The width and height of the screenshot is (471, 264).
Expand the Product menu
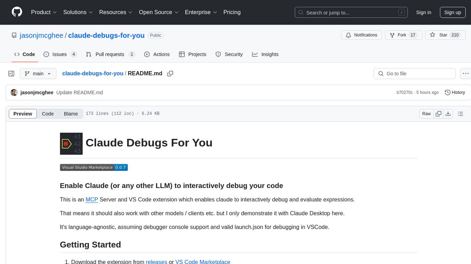[44, 12]
